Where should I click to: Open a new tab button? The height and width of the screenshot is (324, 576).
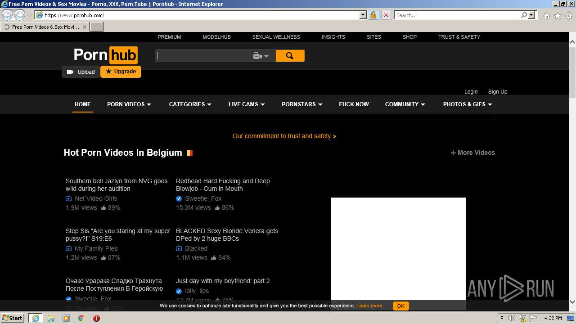point(97,27)
